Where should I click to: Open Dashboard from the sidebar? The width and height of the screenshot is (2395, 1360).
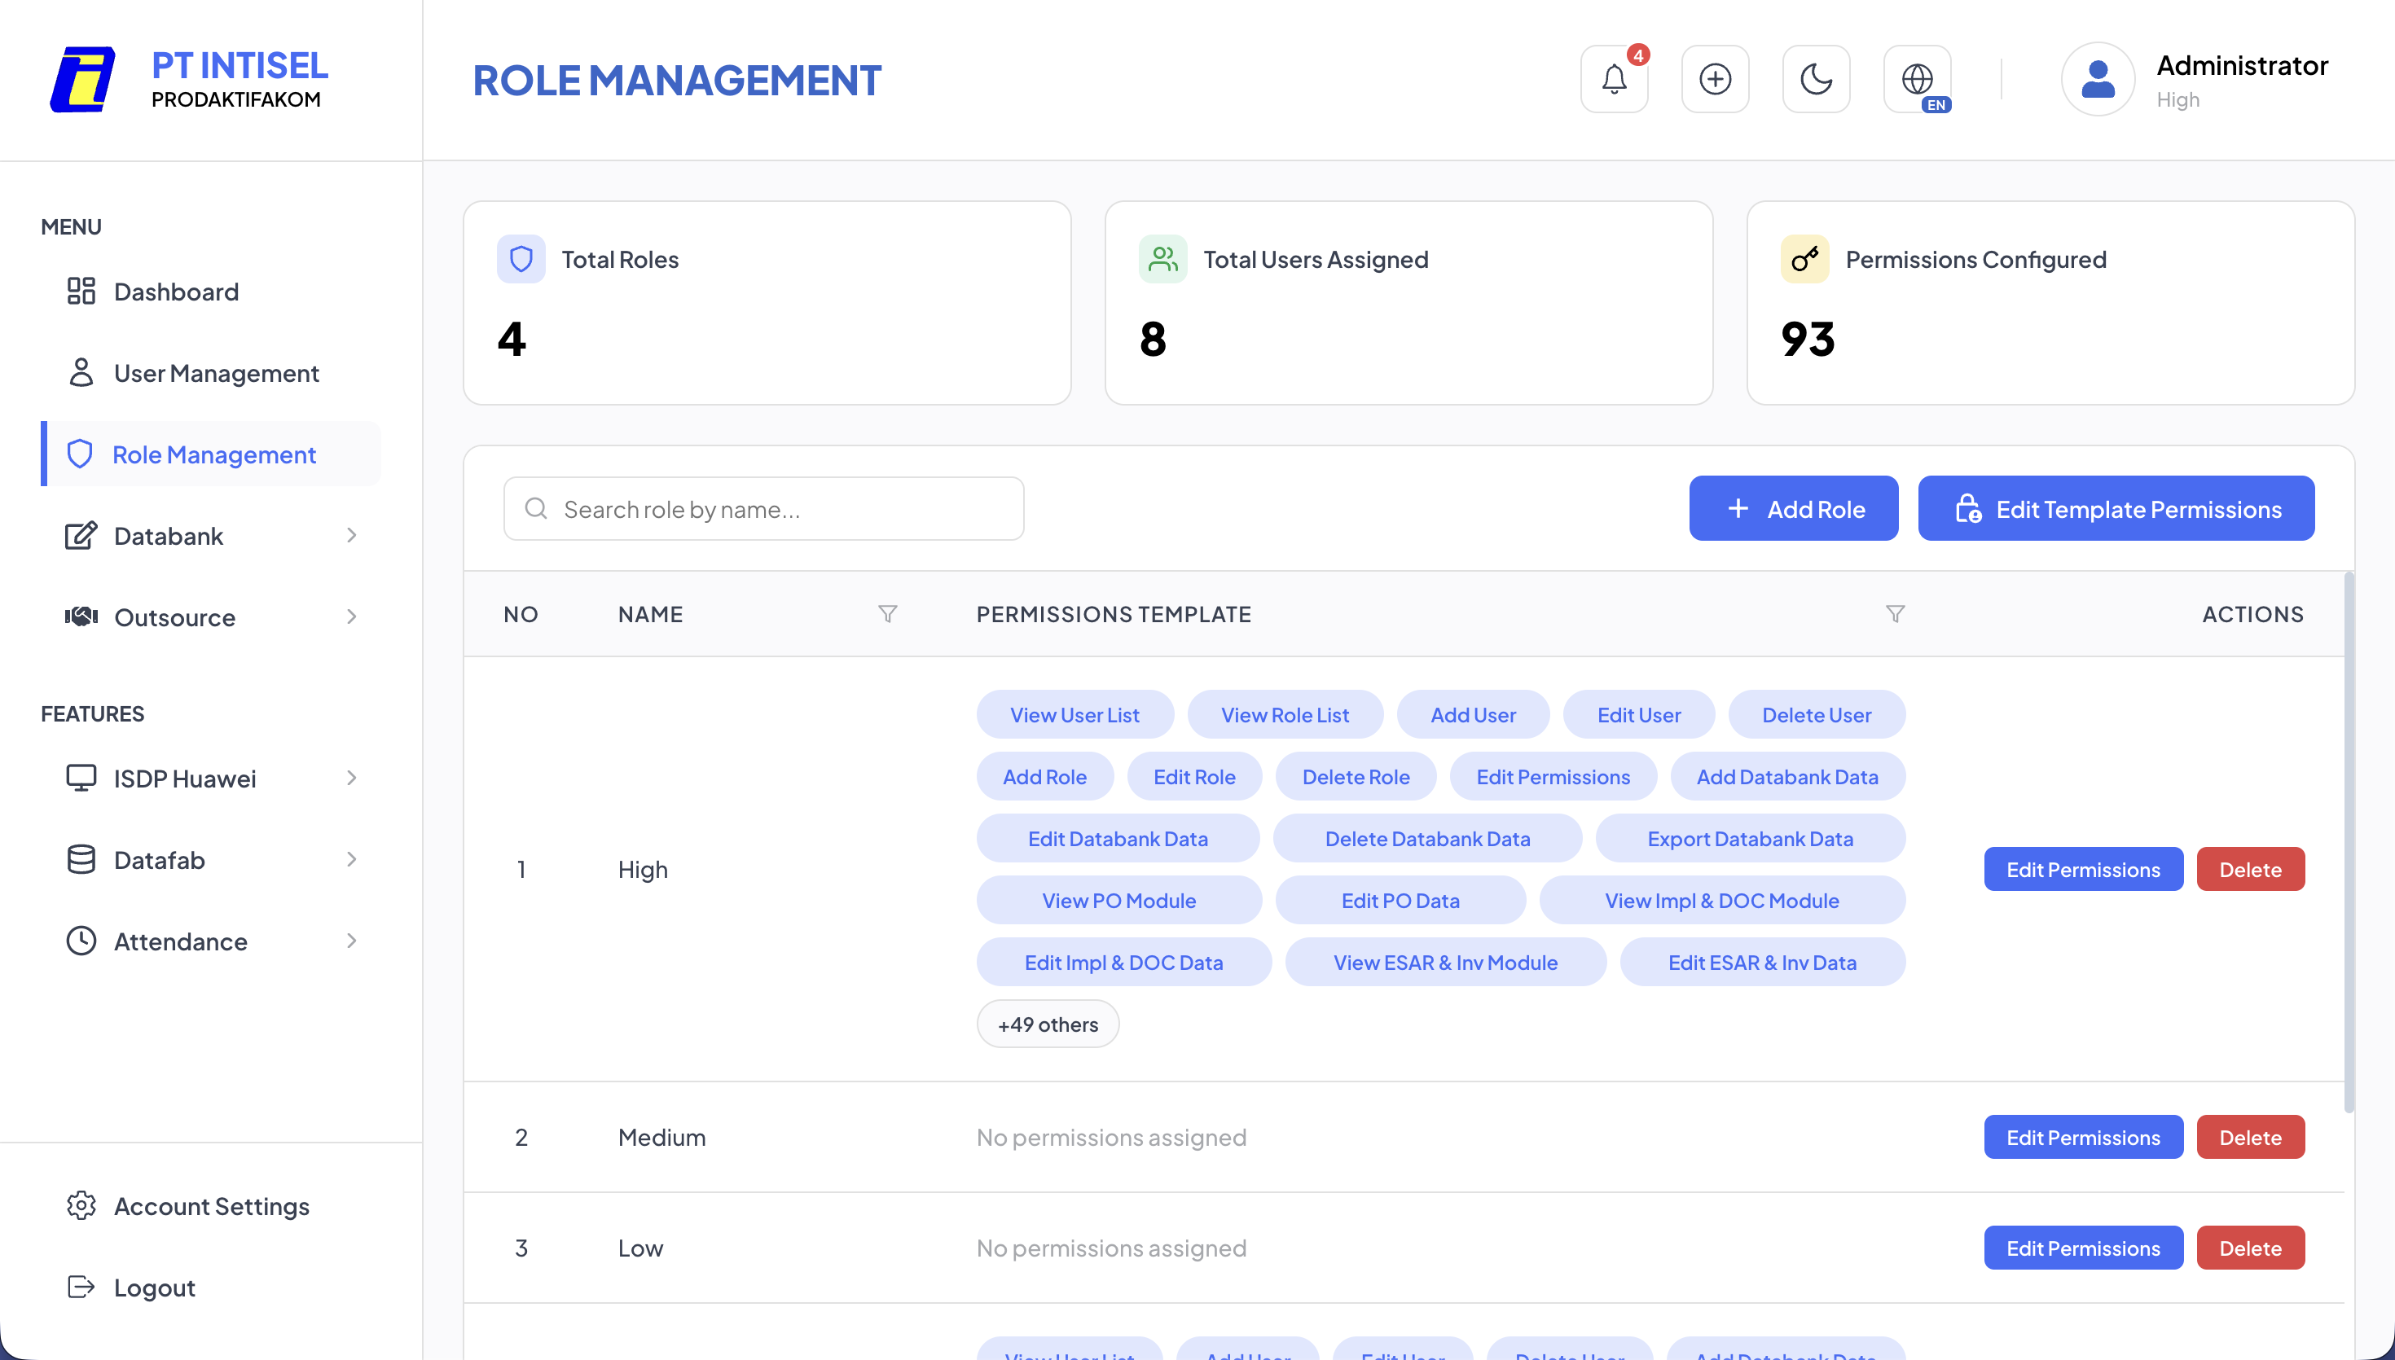coord(211,292)
